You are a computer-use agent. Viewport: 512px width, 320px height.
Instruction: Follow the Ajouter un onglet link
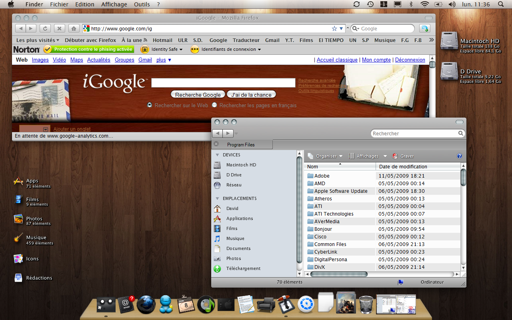(72, 129)
